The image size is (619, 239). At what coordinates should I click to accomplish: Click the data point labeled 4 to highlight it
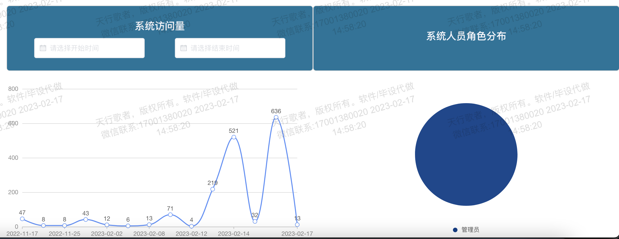point(191,226)
